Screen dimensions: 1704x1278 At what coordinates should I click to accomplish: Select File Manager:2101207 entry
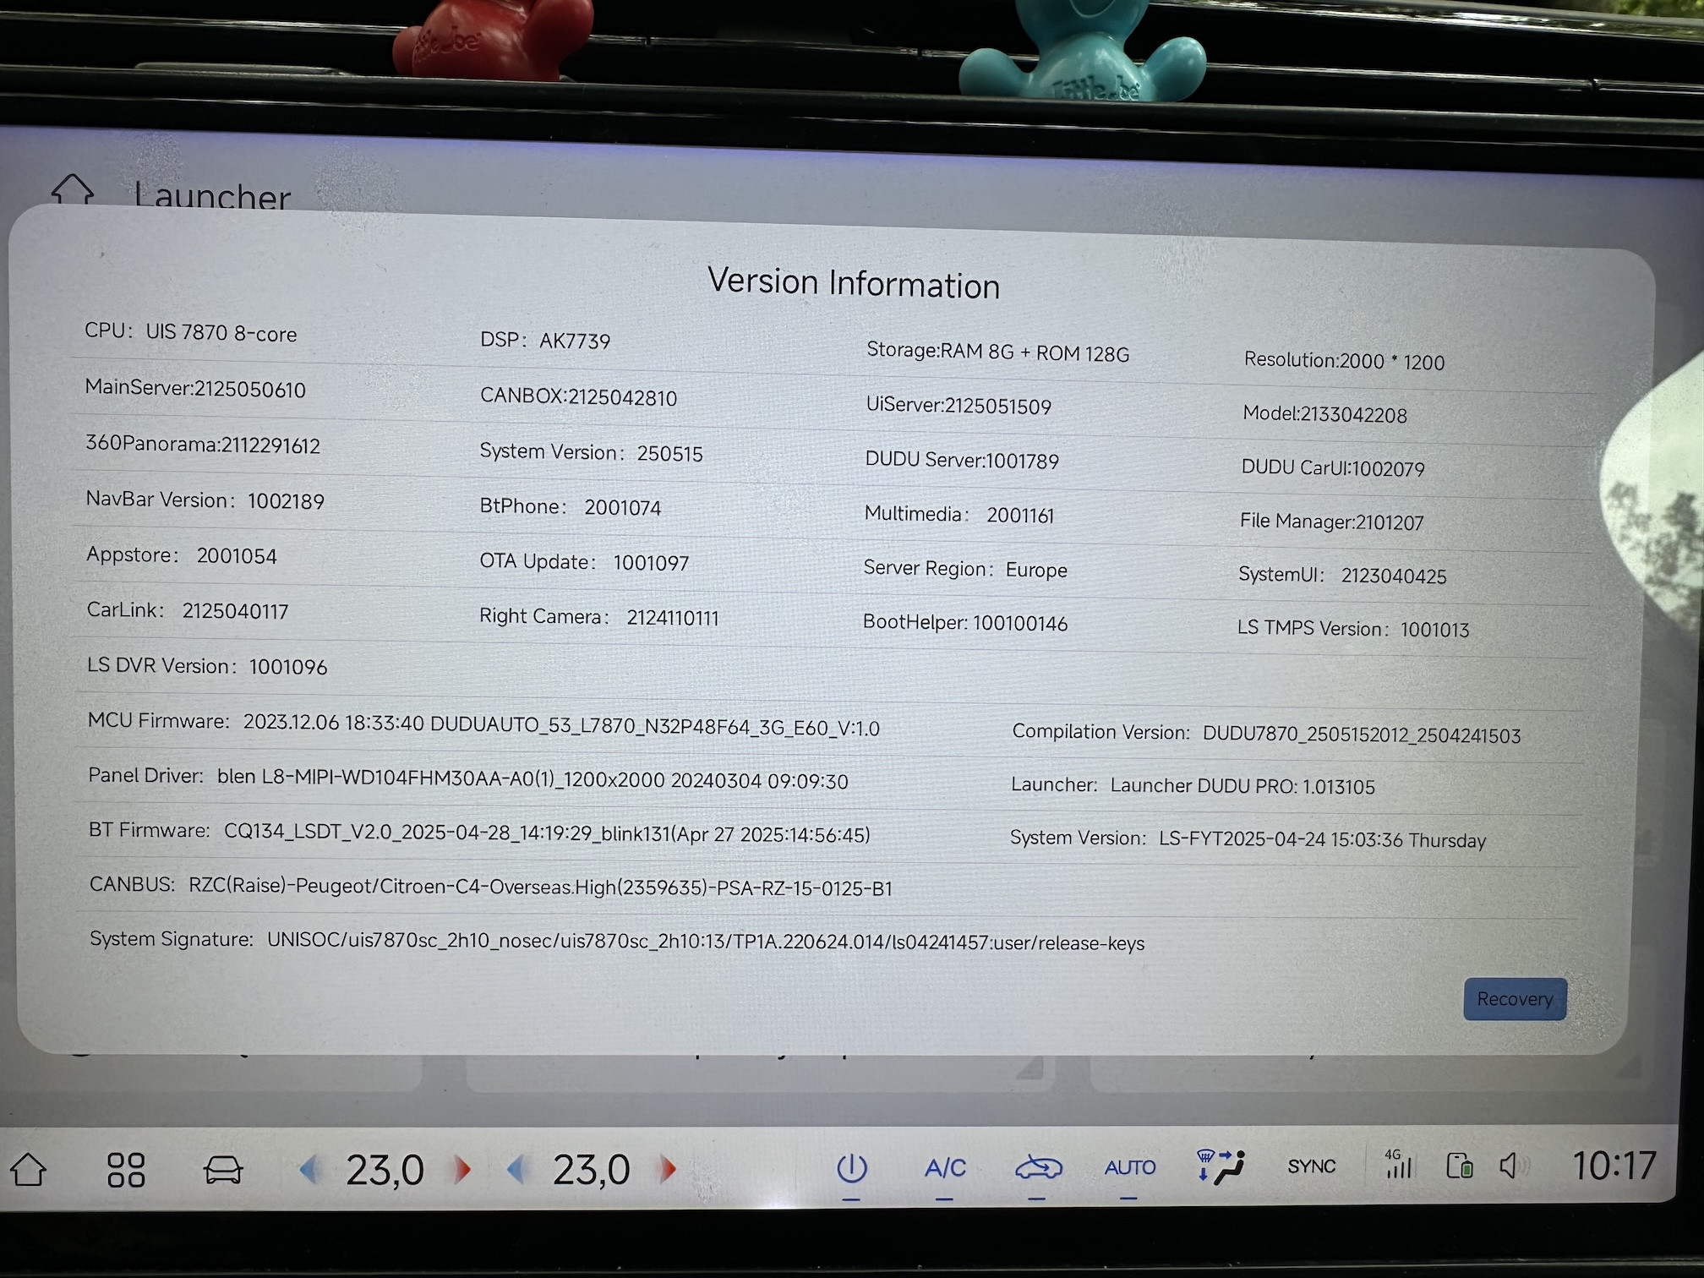(1332, 522)
